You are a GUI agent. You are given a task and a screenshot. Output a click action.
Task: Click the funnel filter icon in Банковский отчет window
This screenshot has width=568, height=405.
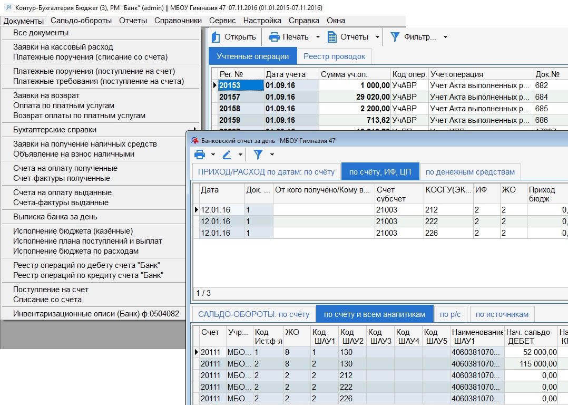point(258,155)
